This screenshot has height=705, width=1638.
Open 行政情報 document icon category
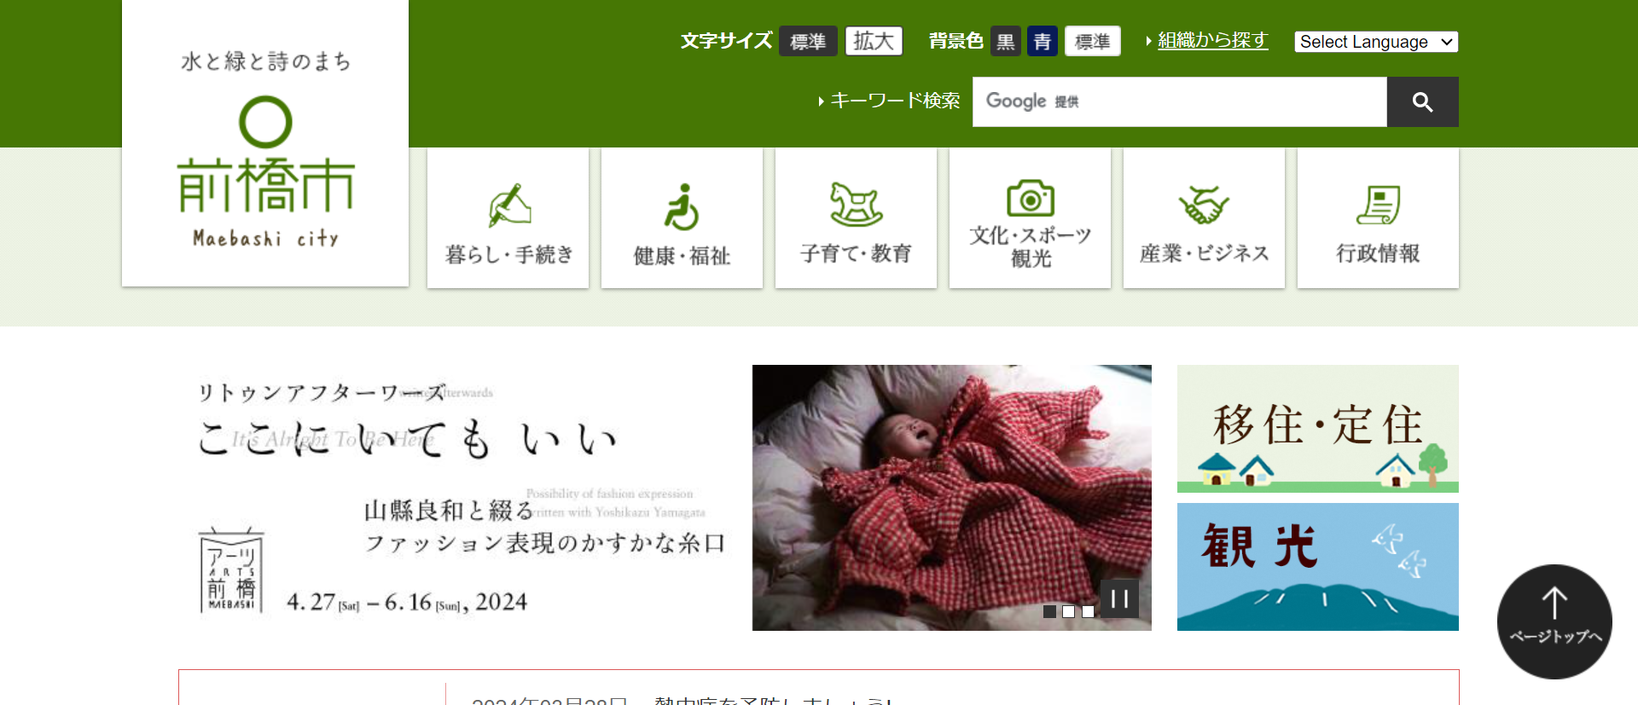[x=1379, y=218]
